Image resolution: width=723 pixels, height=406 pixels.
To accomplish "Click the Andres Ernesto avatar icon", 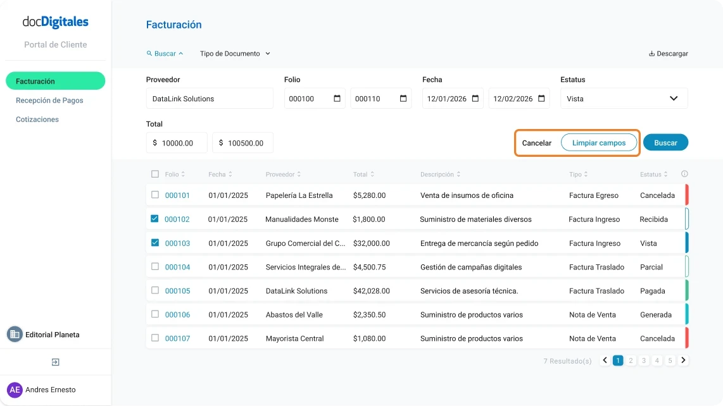I will point(15,390).
